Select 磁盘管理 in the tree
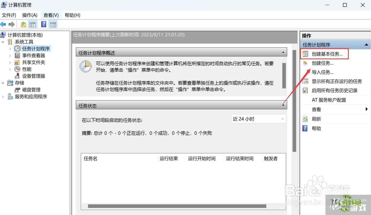 tap(31, 90)
